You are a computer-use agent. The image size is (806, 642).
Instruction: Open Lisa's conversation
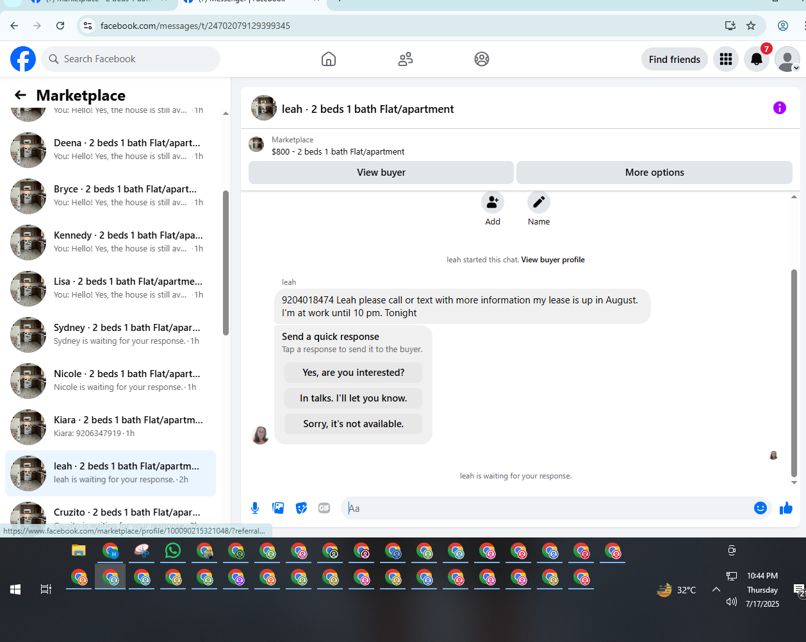click(110, 289)
